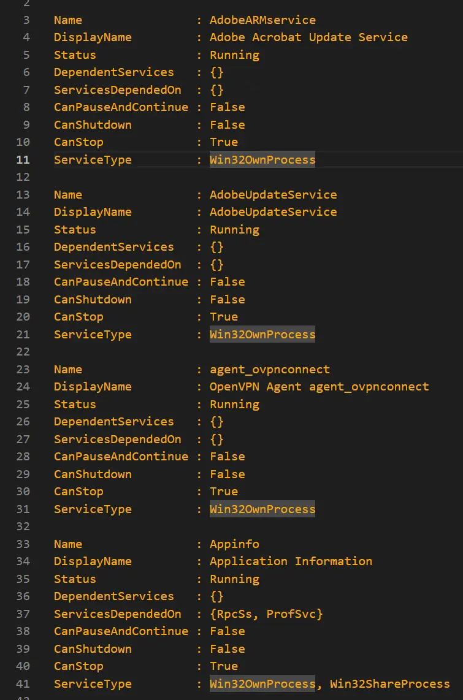The height and width of the screenshot is (700, 463).
Task: Click '{RpcSs, ProfSvc}' dependency value
Action: [266, 614]
